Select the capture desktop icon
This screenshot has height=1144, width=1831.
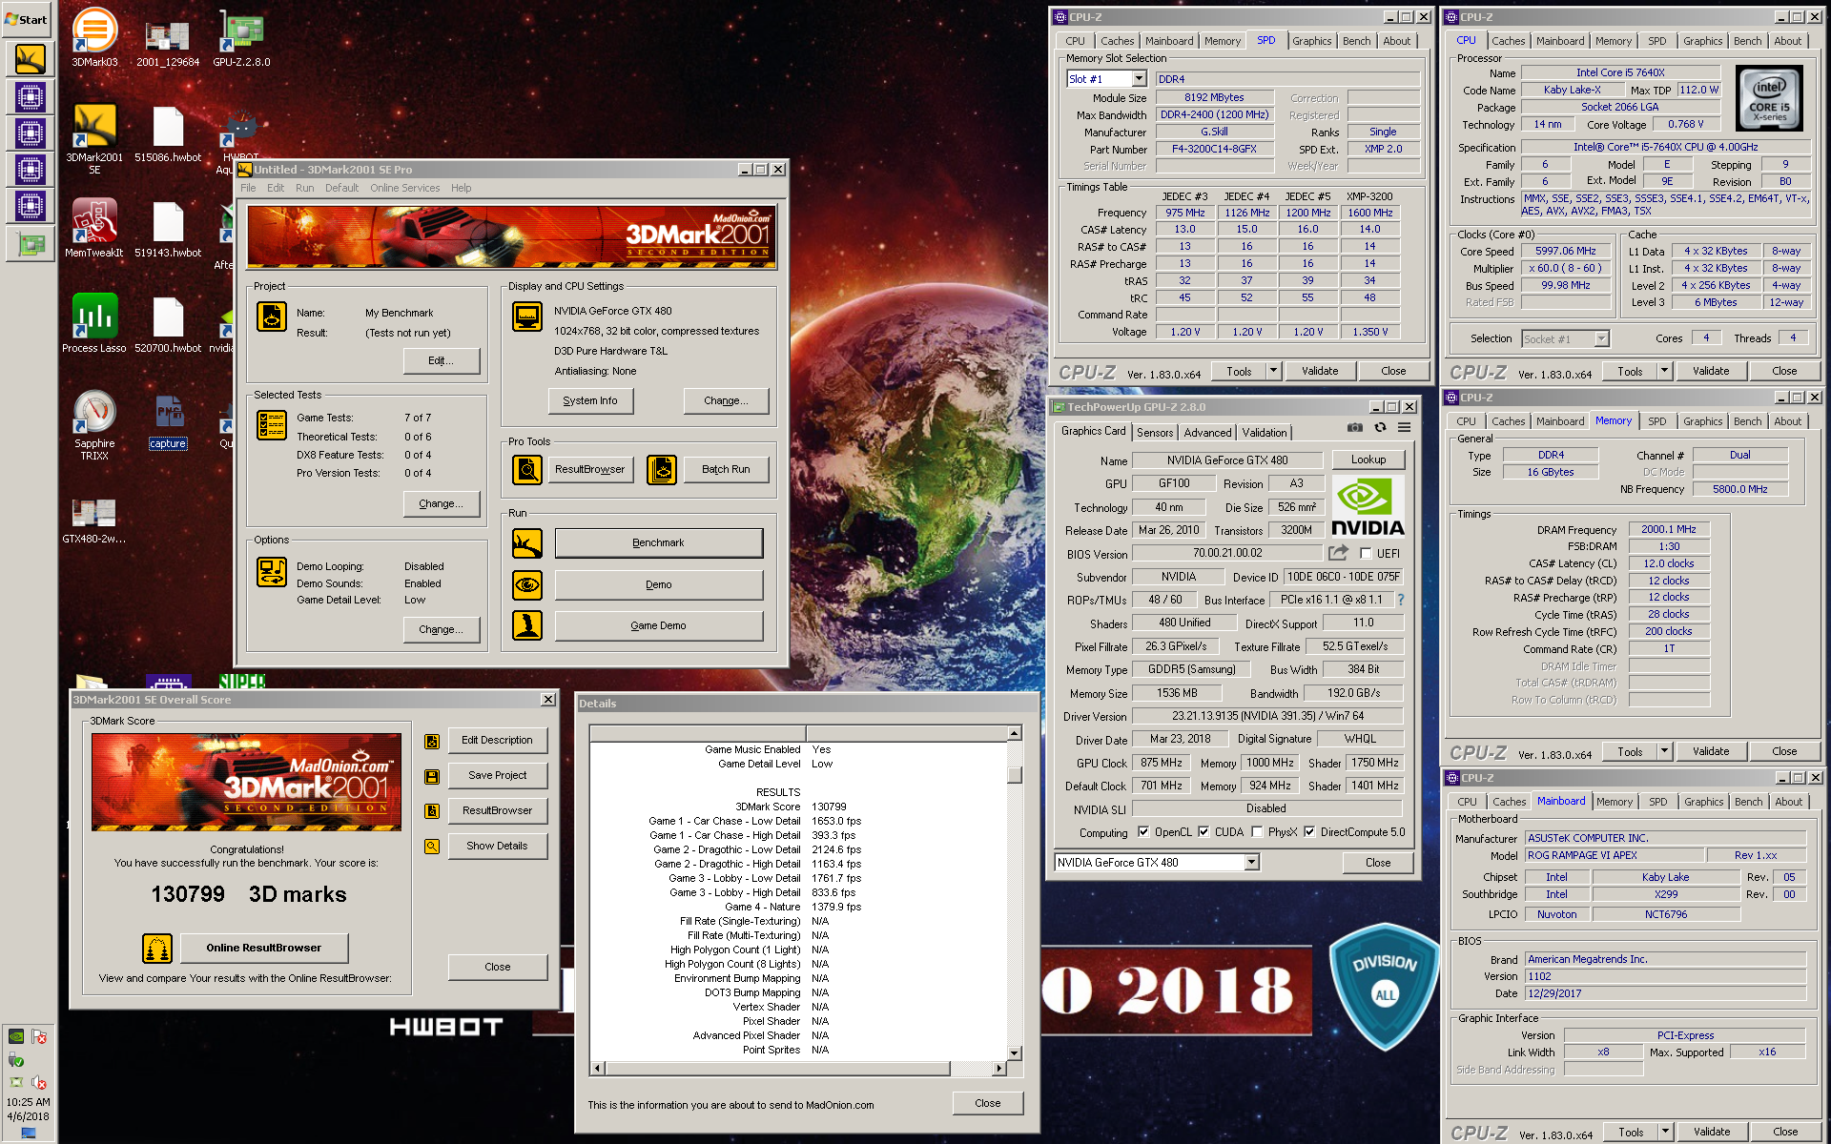tap(168, 421)
